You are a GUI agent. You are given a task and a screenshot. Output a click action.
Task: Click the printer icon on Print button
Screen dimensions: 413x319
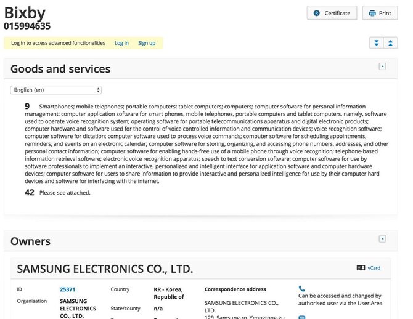[x=372, y=13]
